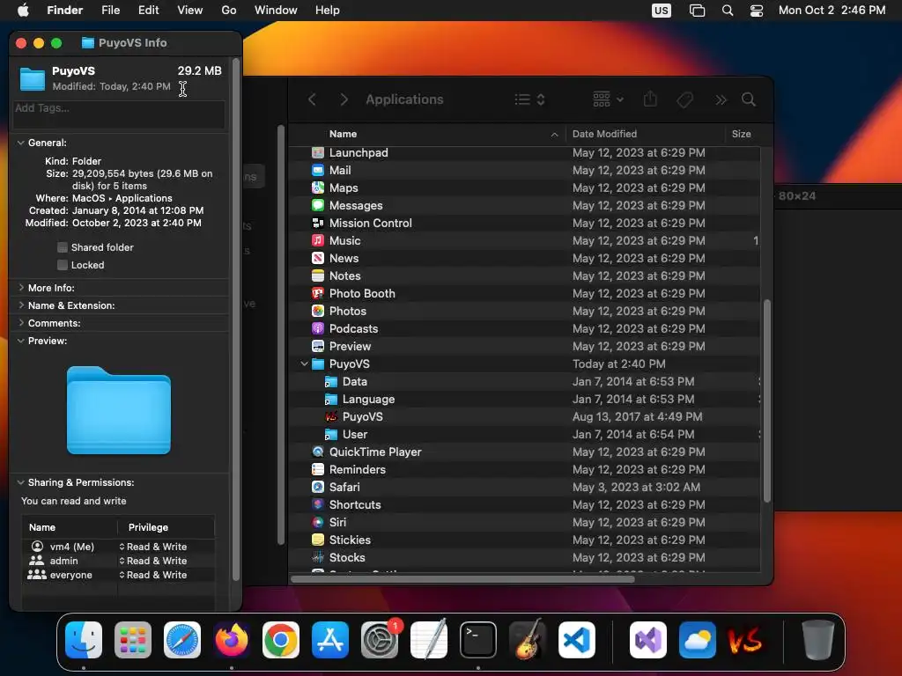The width and height of the screenshot is (902, 676).
Task: Collapse the General section
Action: coord(21,143)
